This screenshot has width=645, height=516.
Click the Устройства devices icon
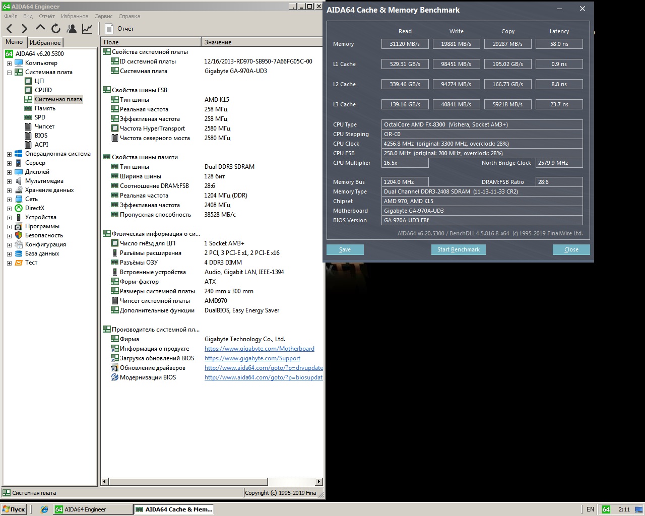pyautogui.click(x=19, y=217)
